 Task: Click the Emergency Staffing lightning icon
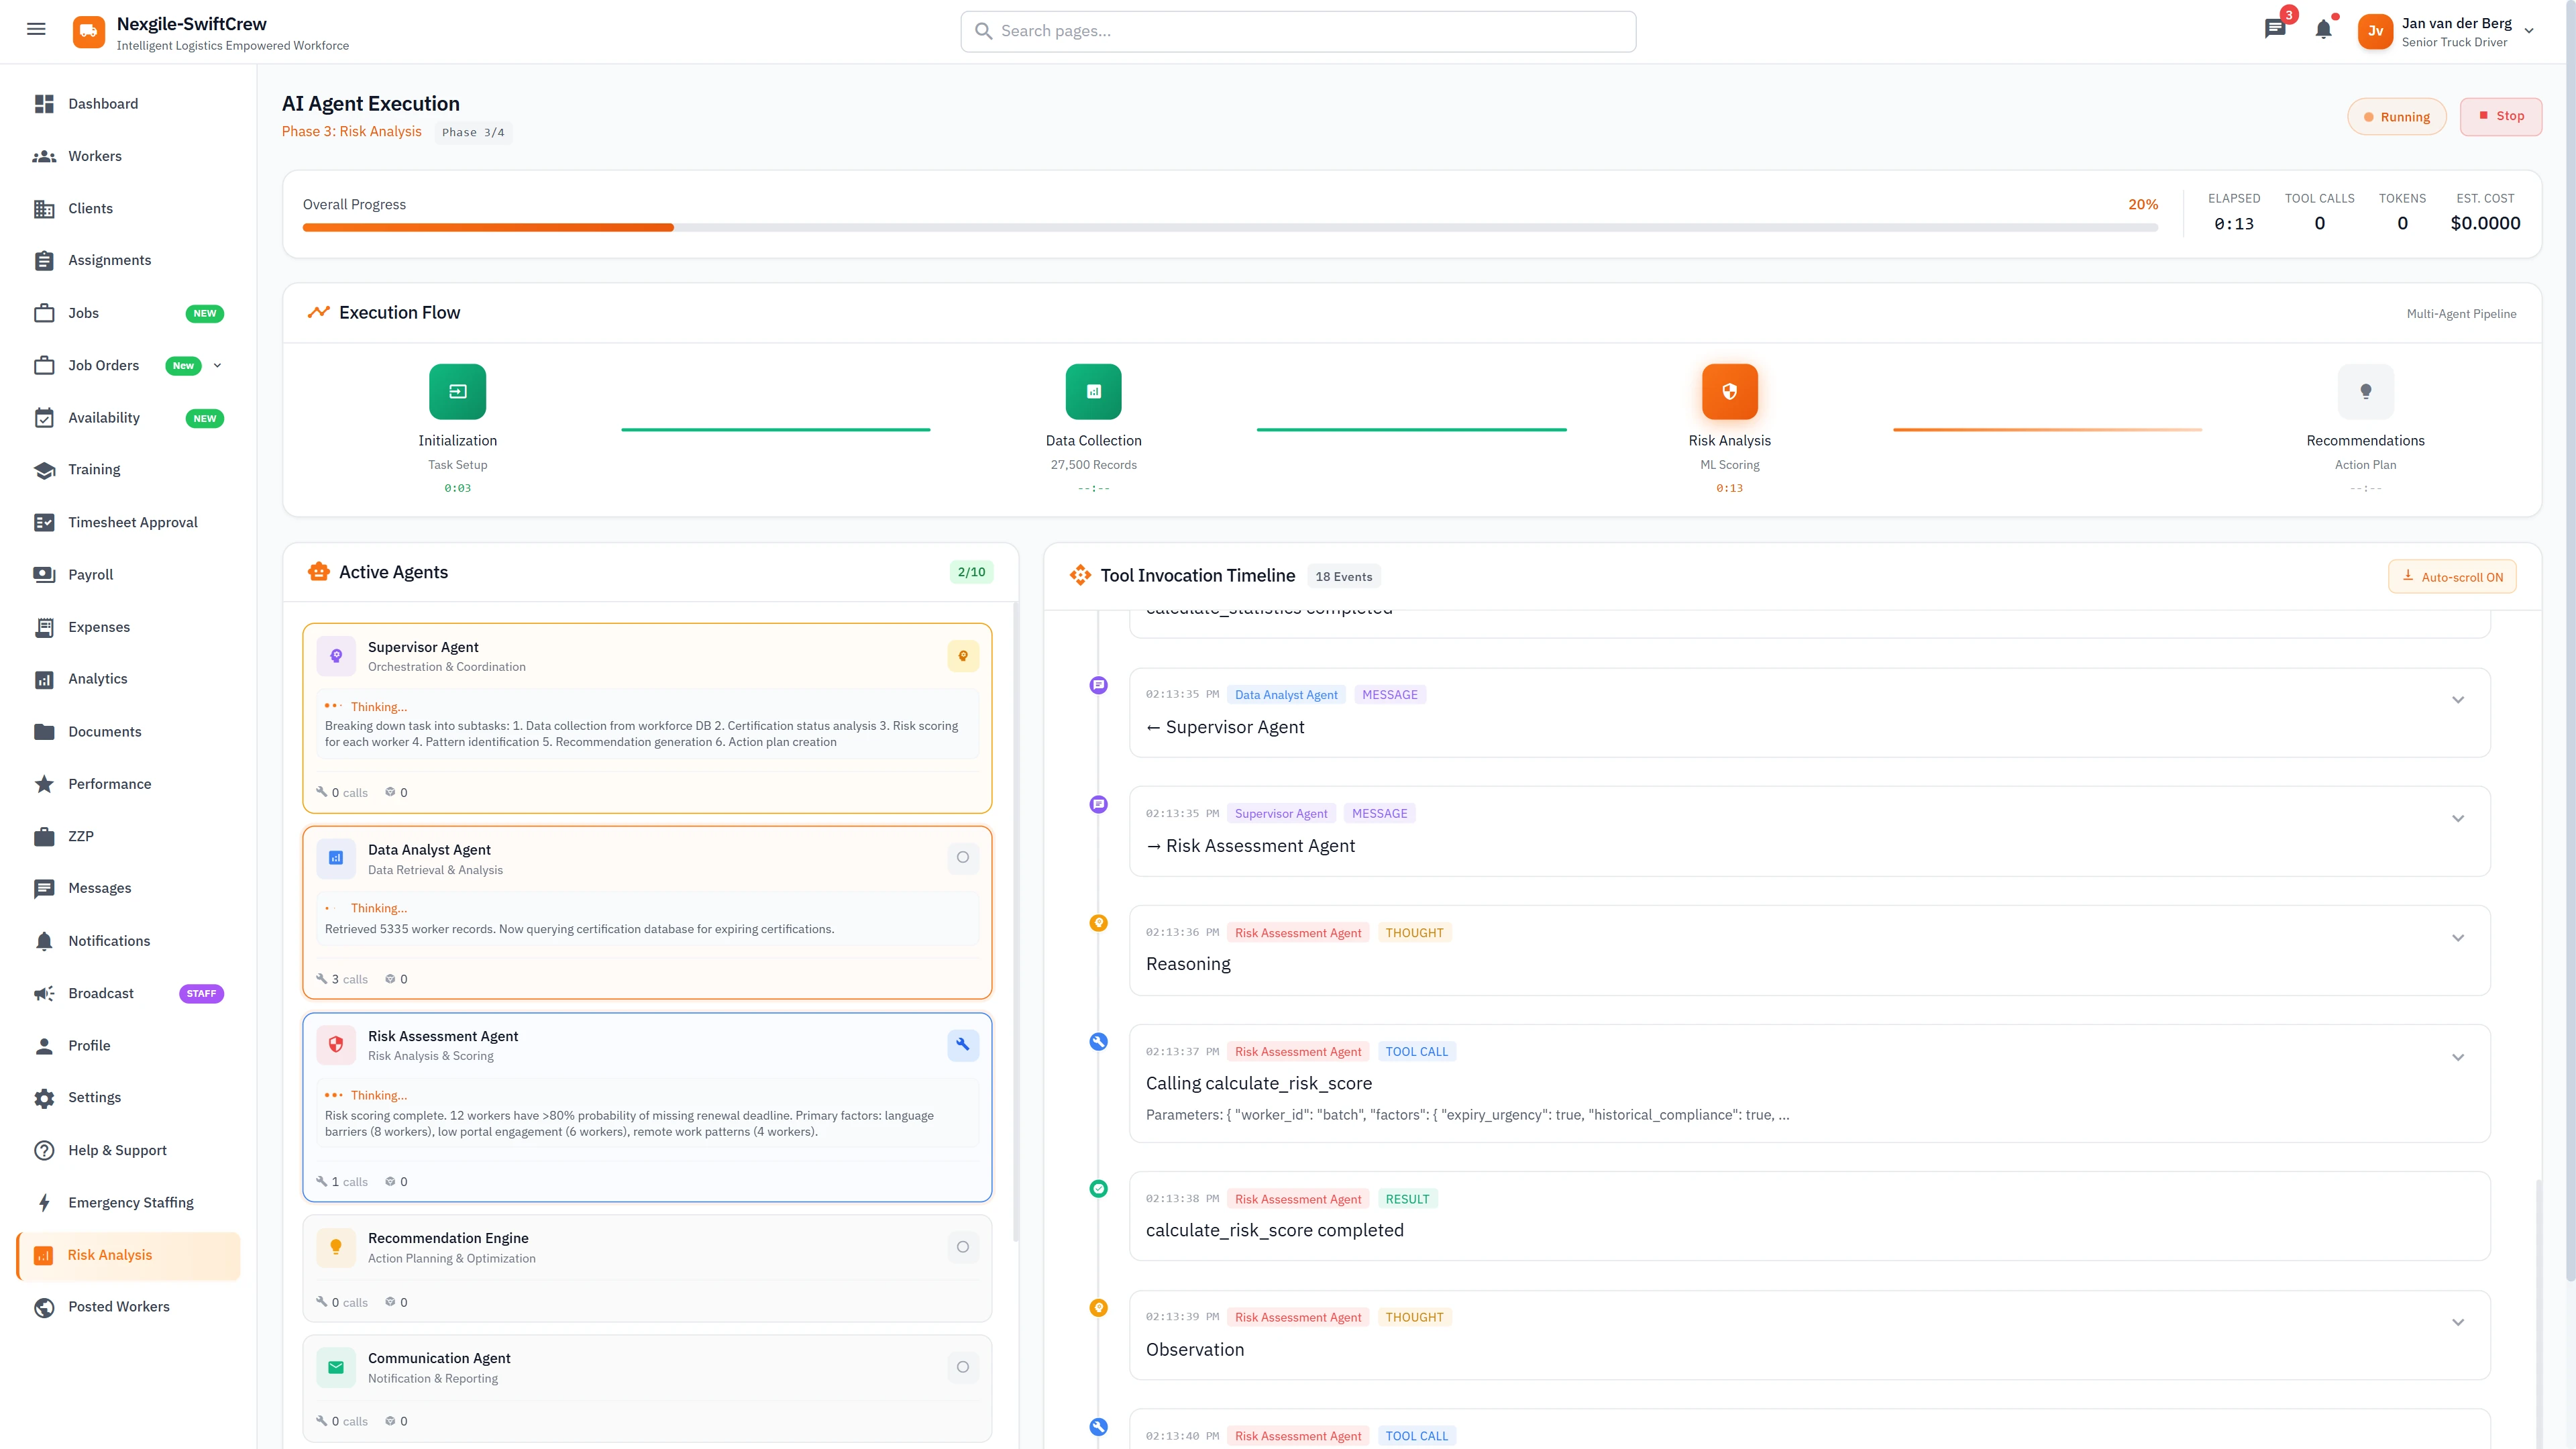click(x=45, y=1202)
